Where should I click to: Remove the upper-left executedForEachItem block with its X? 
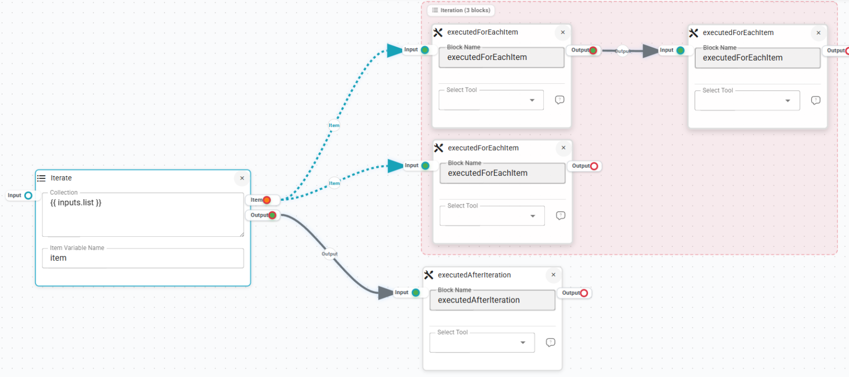[x=563, y=32]
